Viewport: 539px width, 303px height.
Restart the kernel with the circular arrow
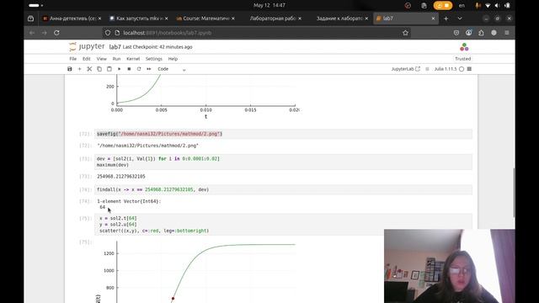coord(139,69)
